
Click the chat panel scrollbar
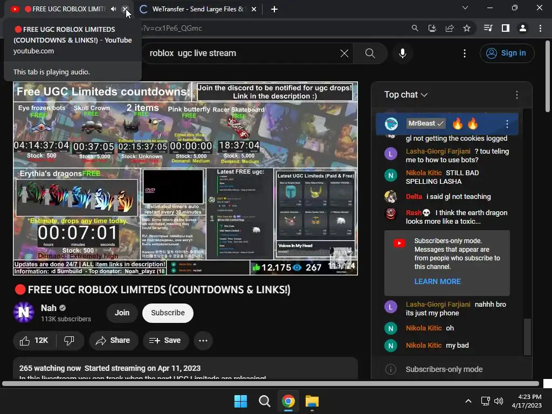(527, 337)
